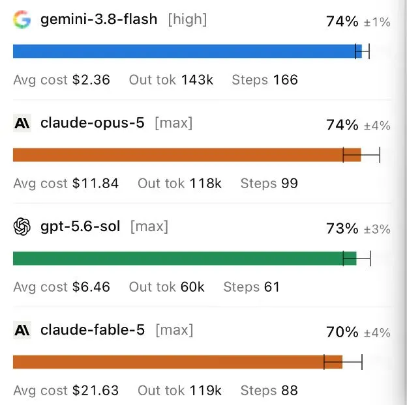Select the claude-fable-5 model name

93,330
